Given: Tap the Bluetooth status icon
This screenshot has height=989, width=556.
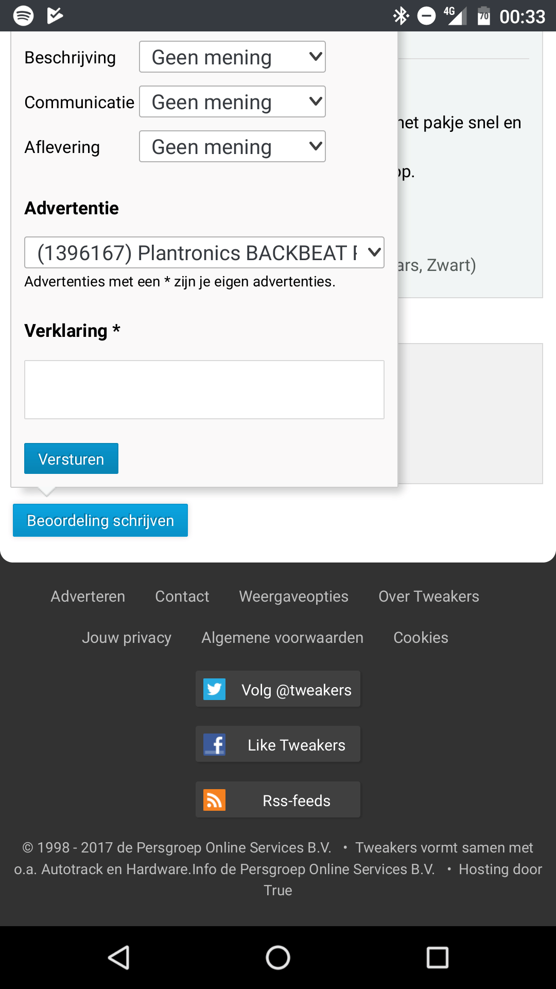Looking at the screenshot, I should coord(401,16).
